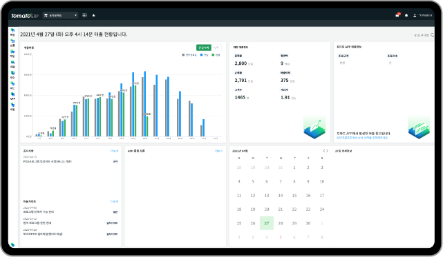443x257 pixels.
Task: Go to the next calendar month arrow
Action: click(x=328, y=151)
